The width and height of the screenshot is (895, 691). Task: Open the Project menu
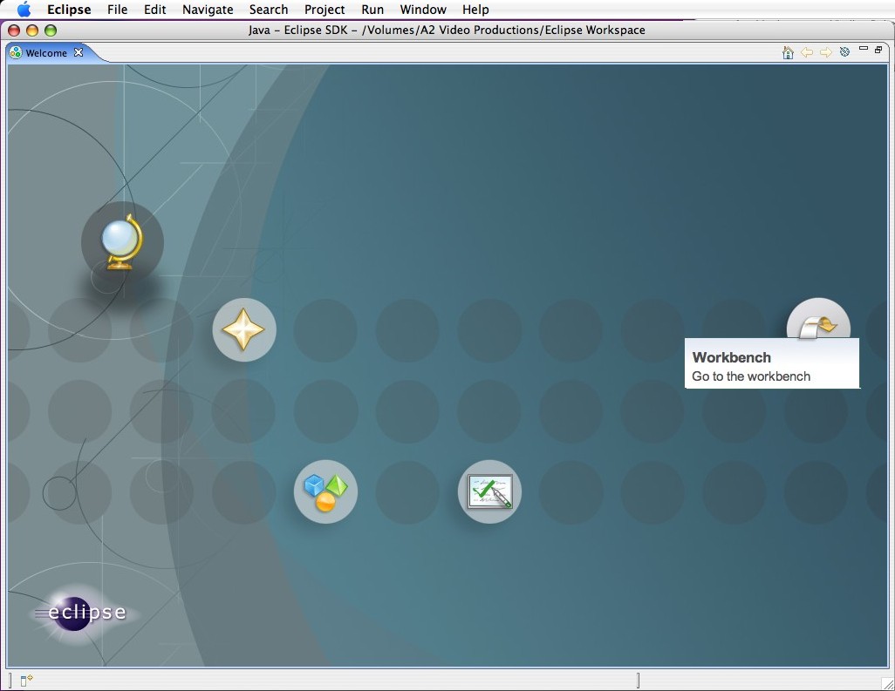325,10
